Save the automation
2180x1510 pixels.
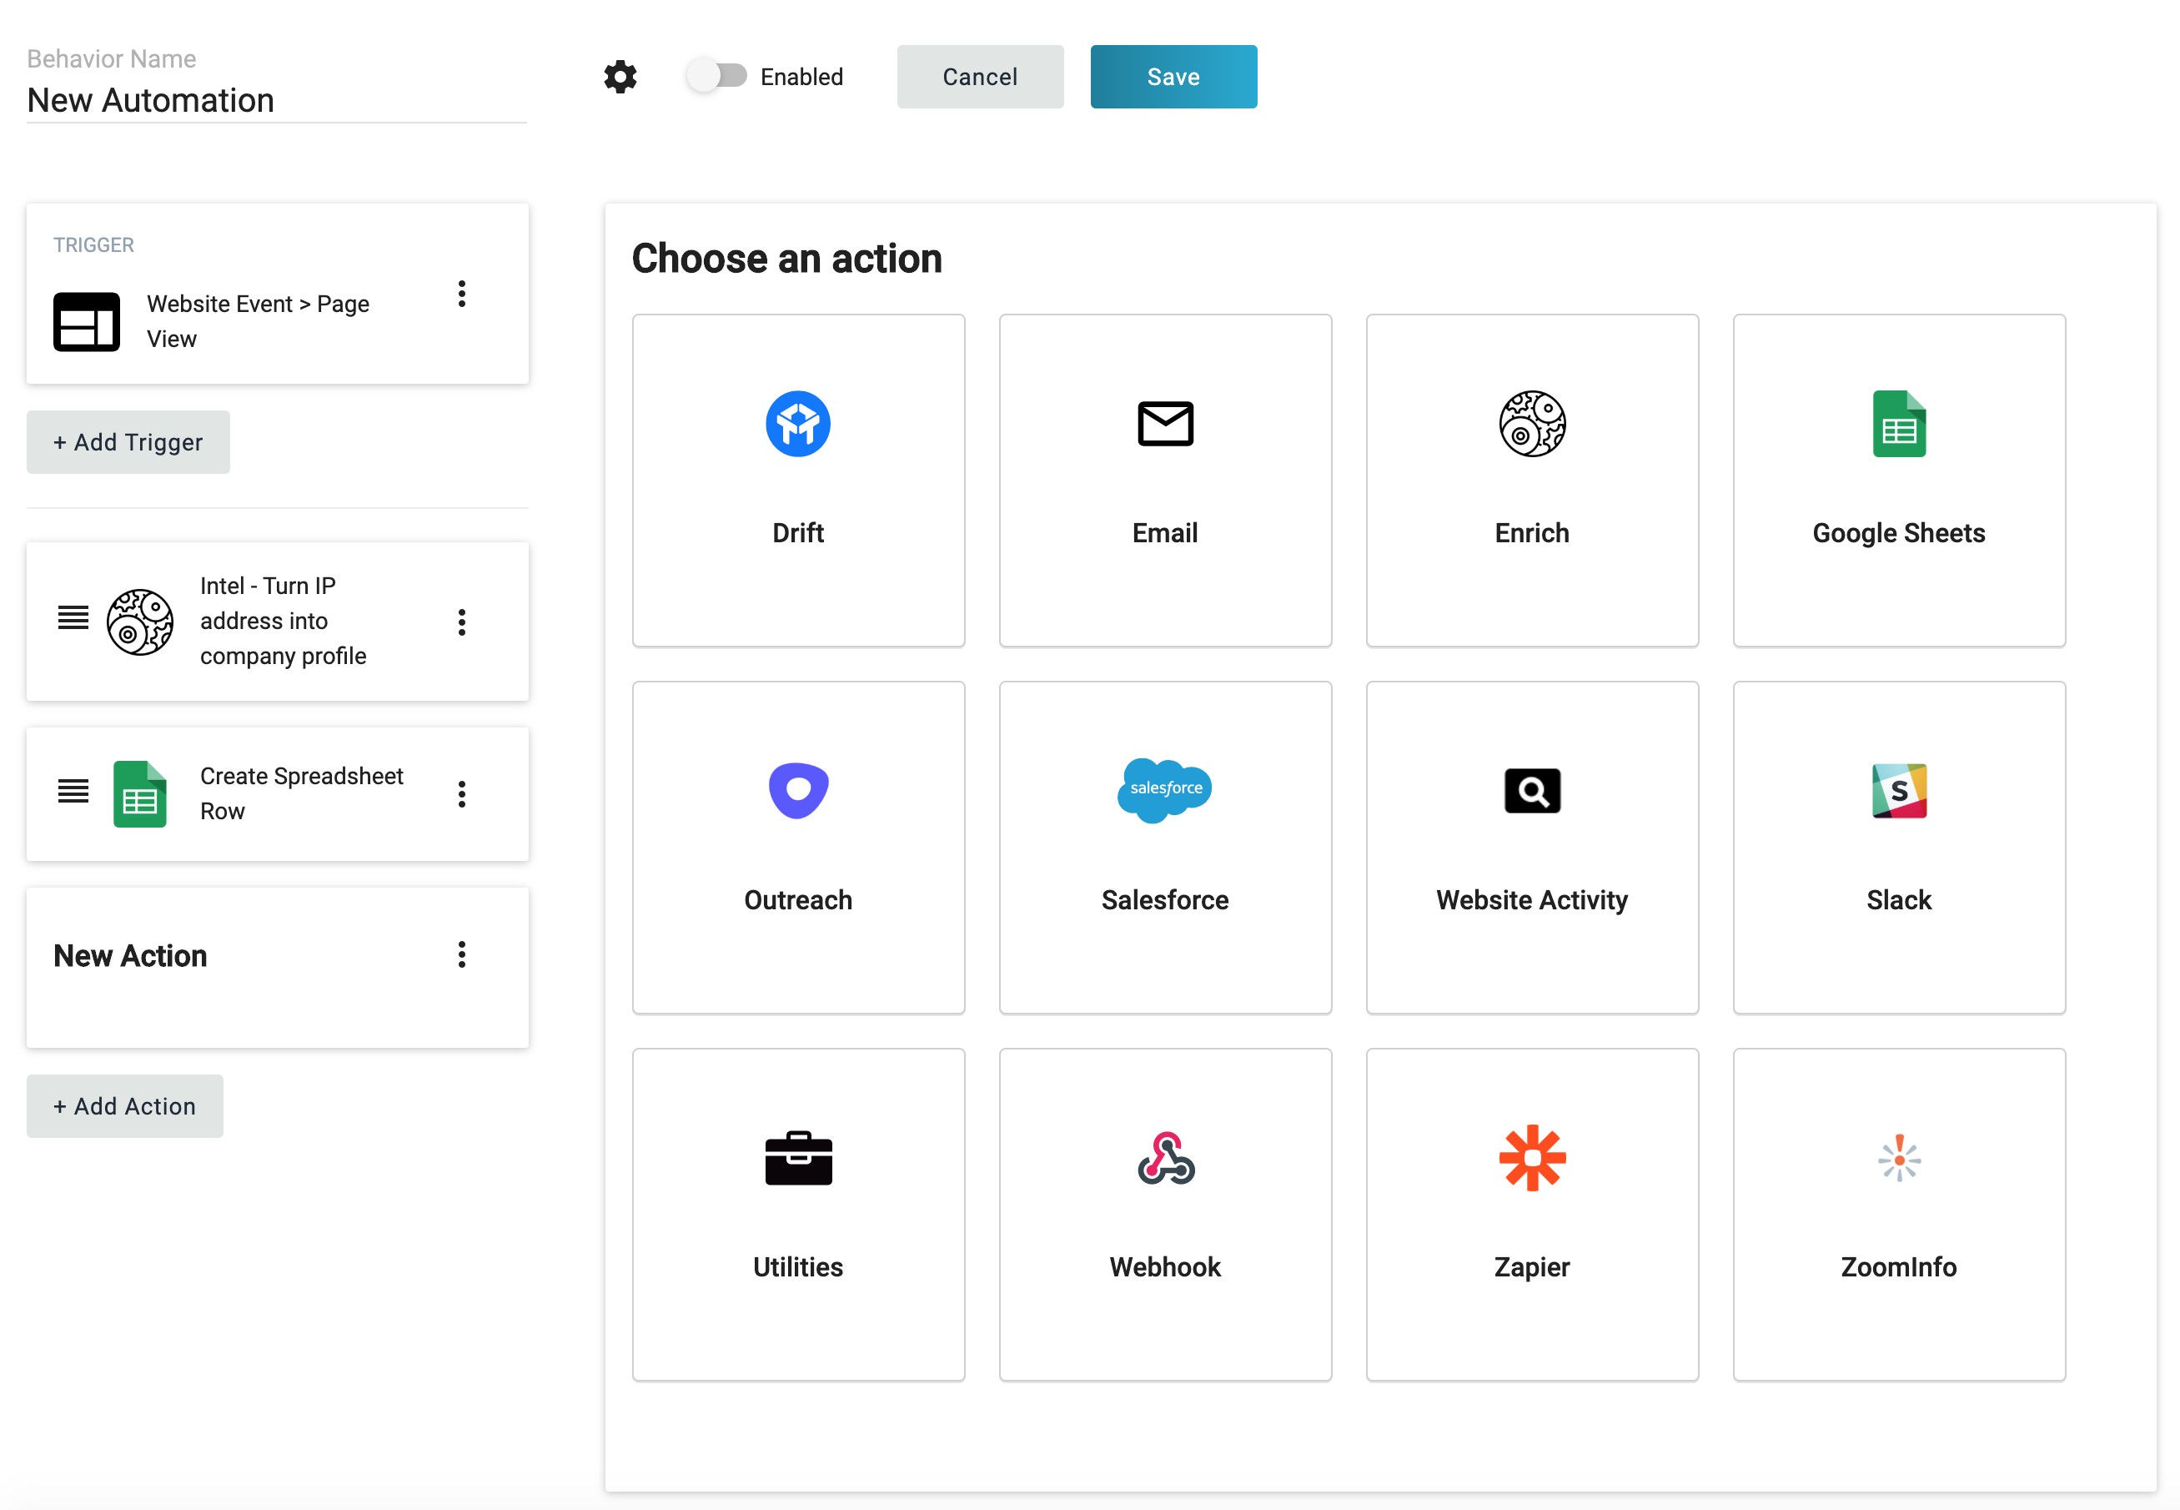click(x=1173, y=77)
